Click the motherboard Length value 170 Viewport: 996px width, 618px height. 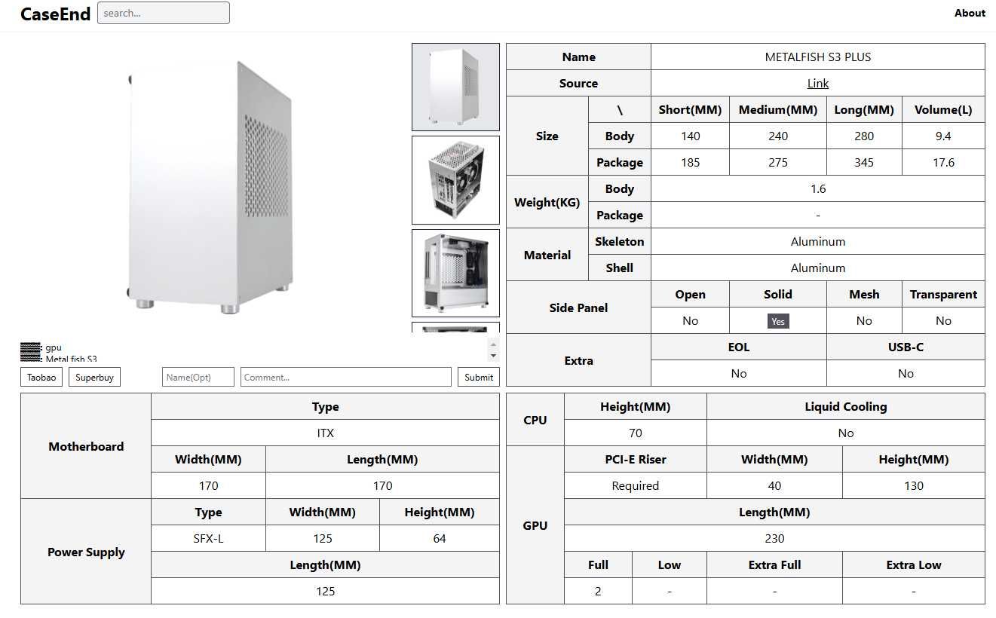click(x=382, y=485)
